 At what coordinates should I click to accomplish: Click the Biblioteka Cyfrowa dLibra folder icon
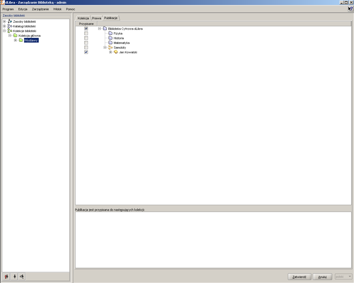click(105, 29)
